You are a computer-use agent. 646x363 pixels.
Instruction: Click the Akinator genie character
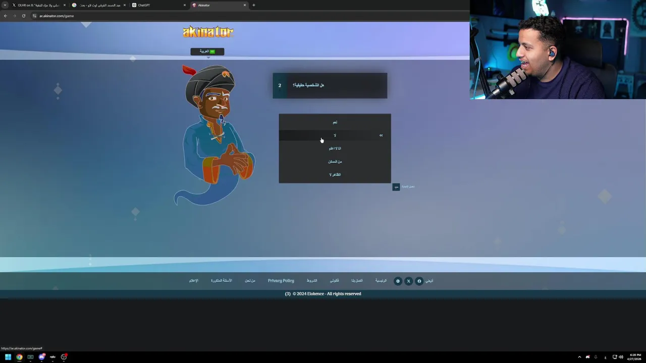point(216,135)
